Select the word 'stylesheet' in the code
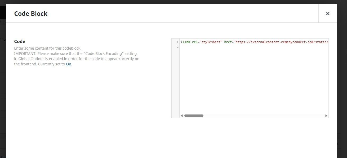 (211, 42)
